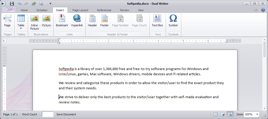
Task: Click Save Document in the status bar
Action: click(66, 114)
